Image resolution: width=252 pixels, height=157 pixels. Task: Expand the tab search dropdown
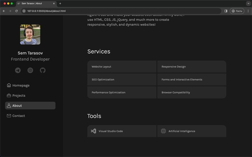click(x=248, y=3)
